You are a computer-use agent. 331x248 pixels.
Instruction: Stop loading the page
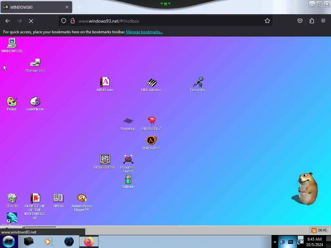(31, 21)
